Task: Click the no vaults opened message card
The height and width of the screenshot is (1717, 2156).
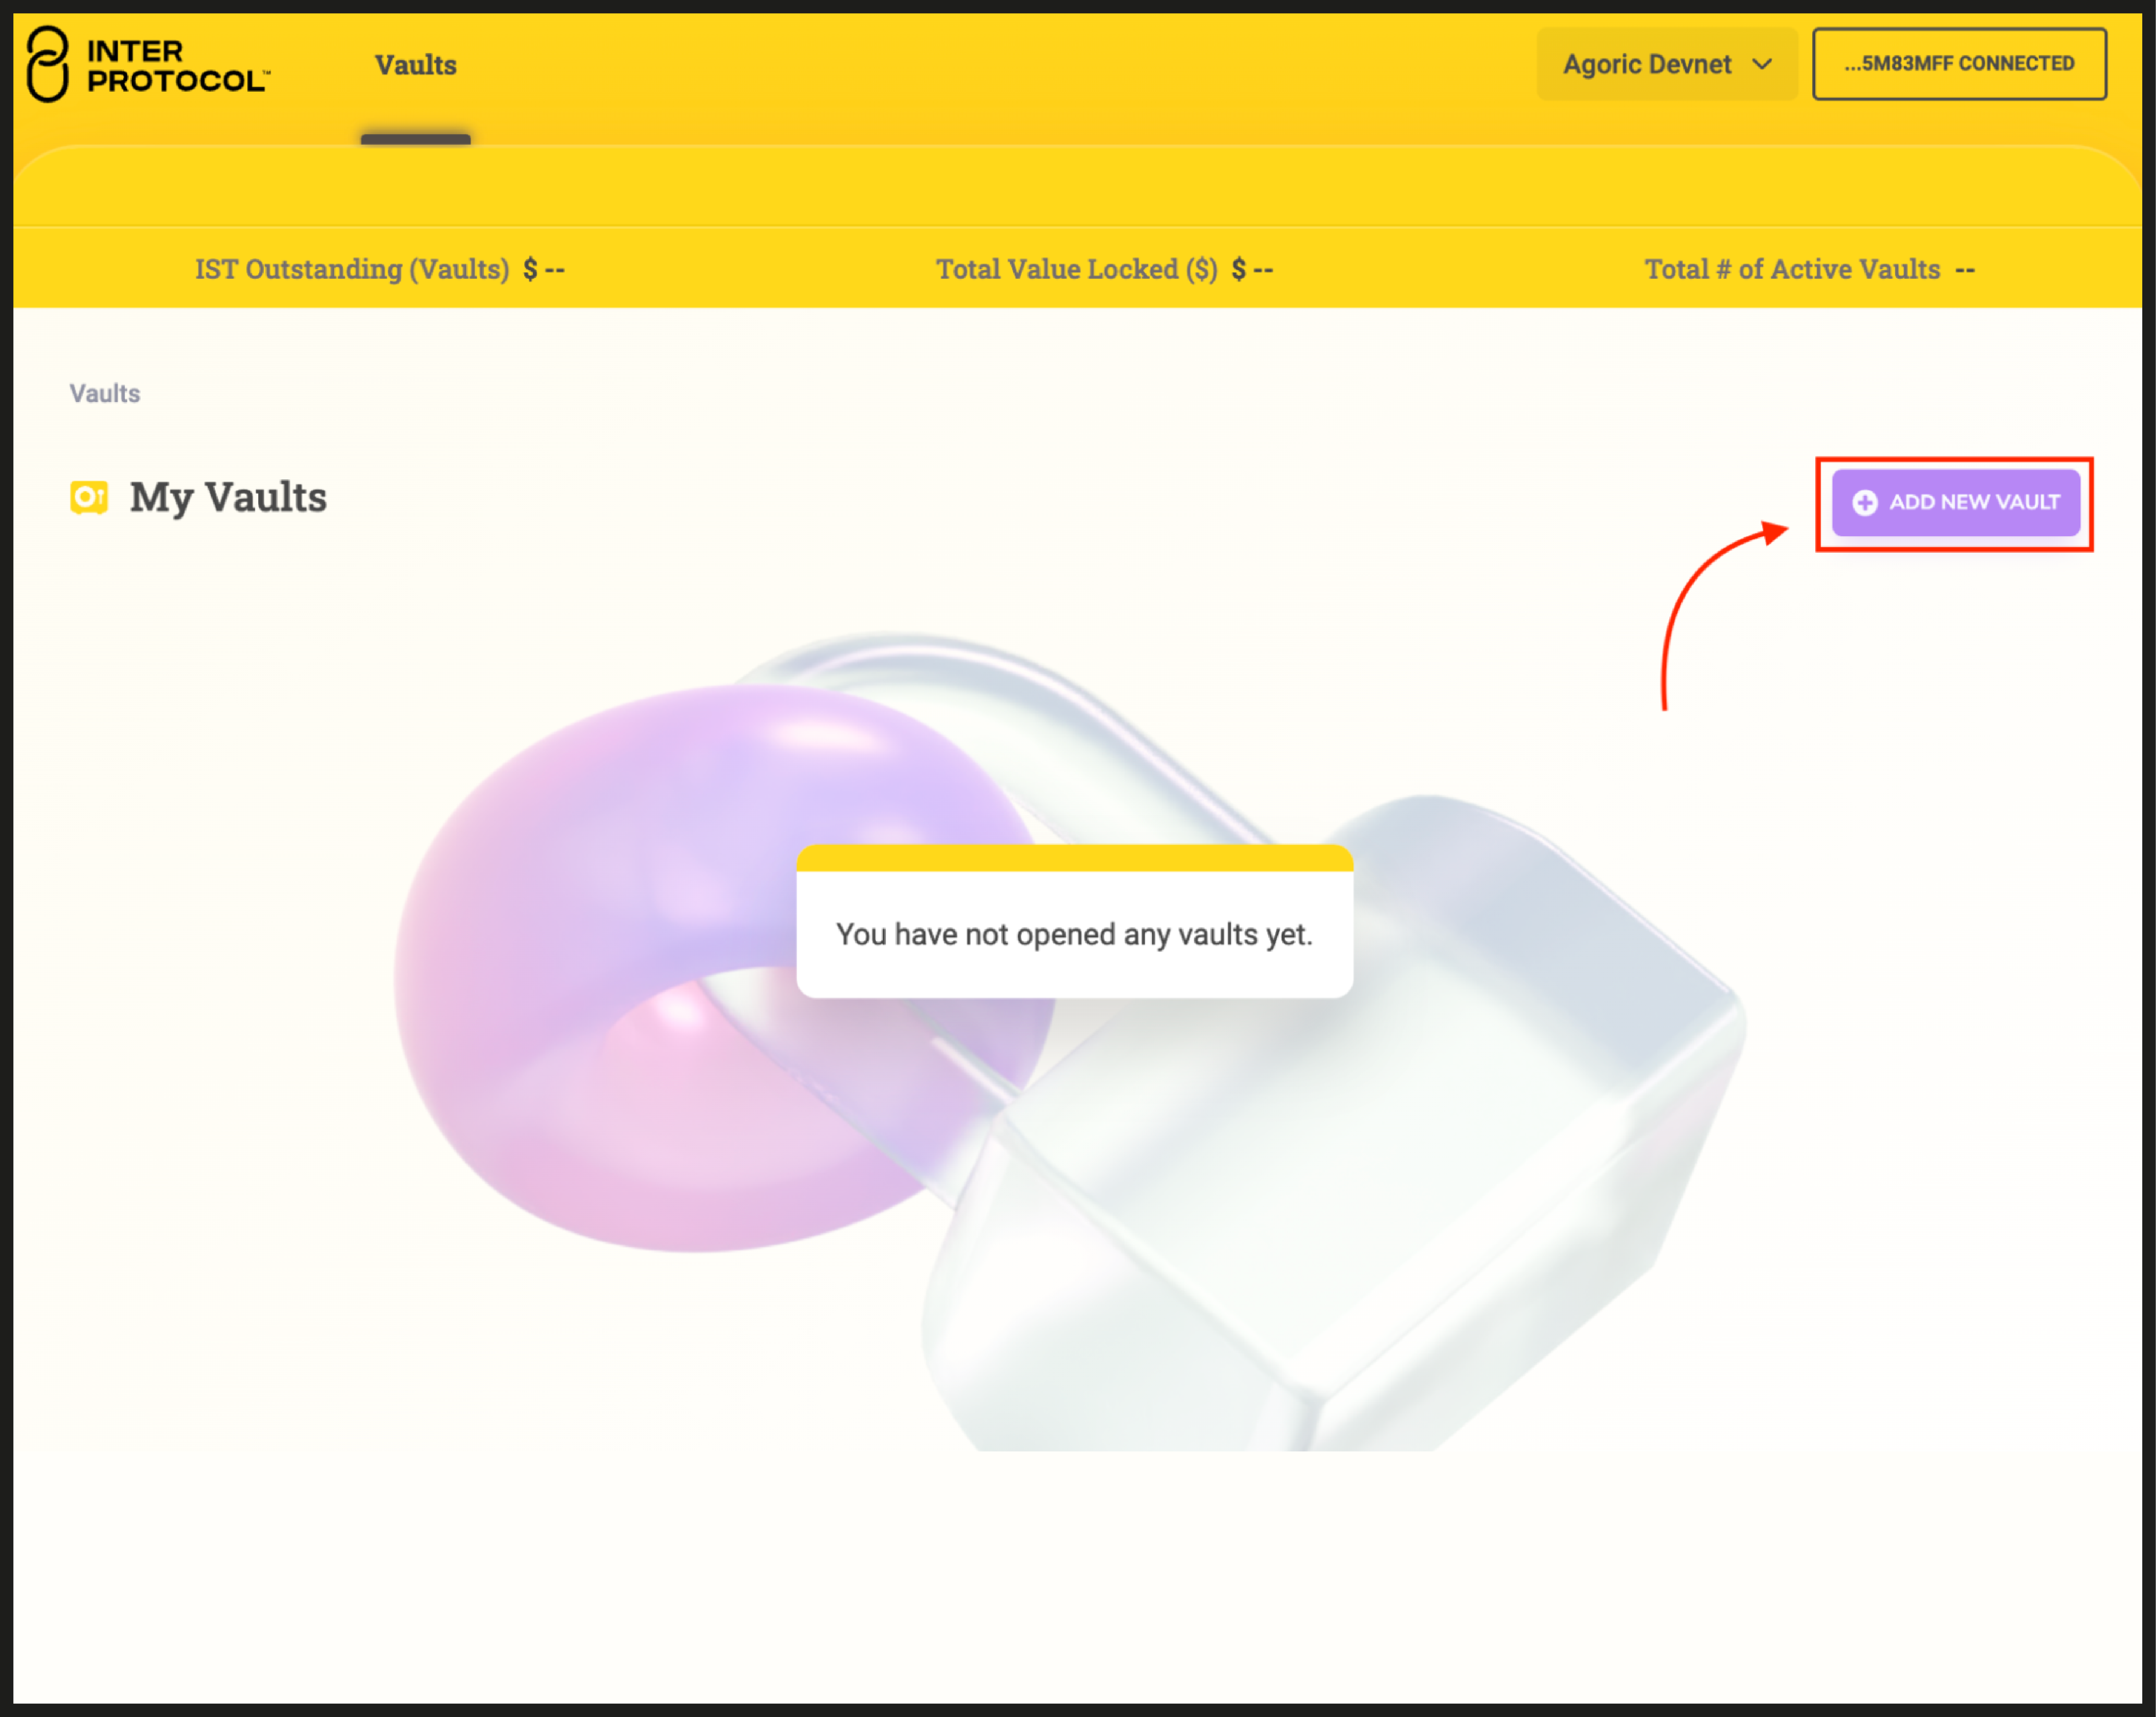Action: coord(1074,934)
